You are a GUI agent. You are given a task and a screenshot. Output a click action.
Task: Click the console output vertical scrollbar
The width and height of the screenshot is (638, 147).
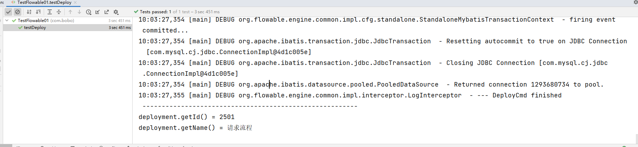point(637,138)
